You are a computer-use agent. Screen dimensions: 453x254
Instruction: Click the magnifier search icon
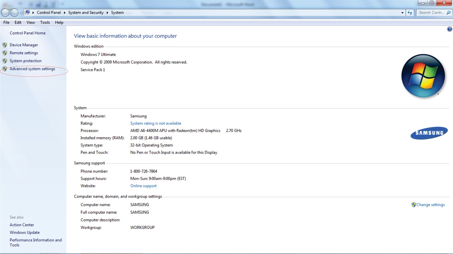pos(448,12)
